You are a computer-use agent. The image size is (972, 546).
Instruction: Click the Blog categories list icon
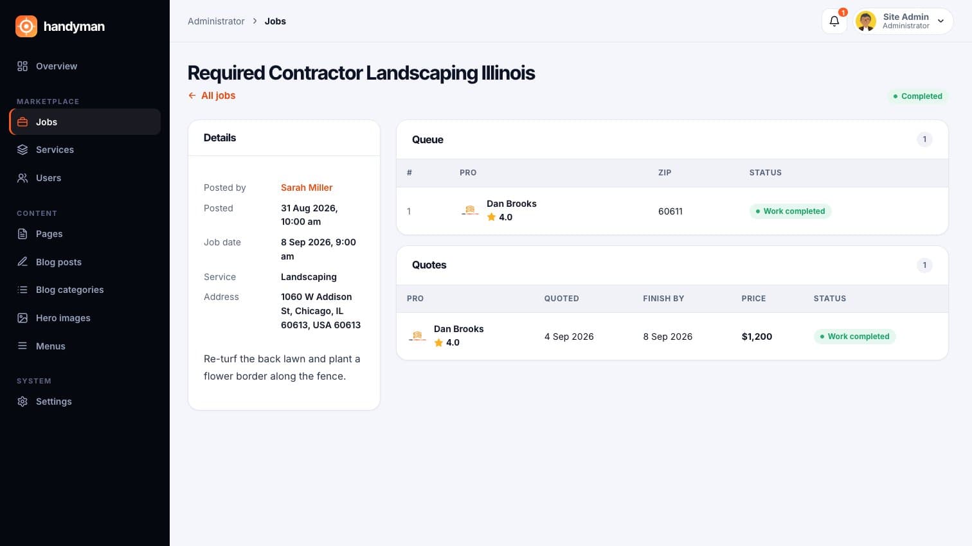coord(22,290)
